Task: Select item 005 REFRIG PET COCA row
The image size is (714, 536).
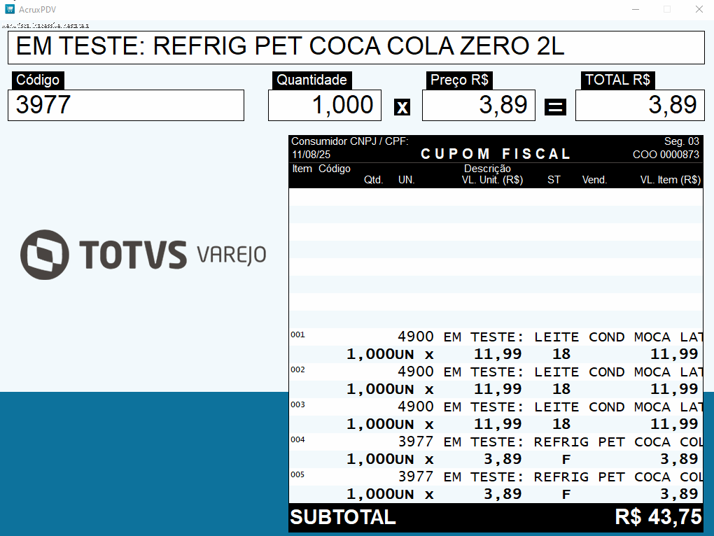Action: tap(496, 486)
